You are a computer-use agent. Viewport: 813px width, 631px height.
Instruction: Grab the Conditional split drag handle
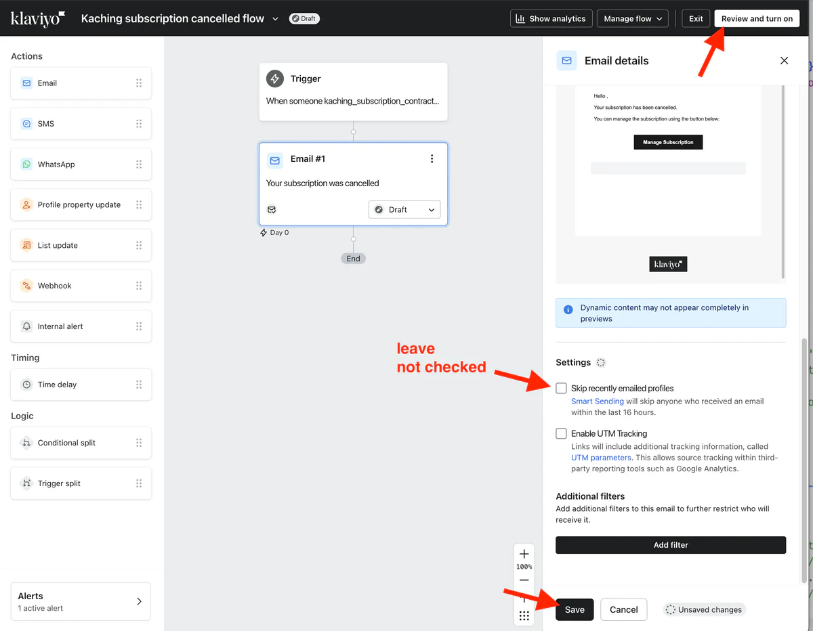pyautogui.click(x=139, y=443)
